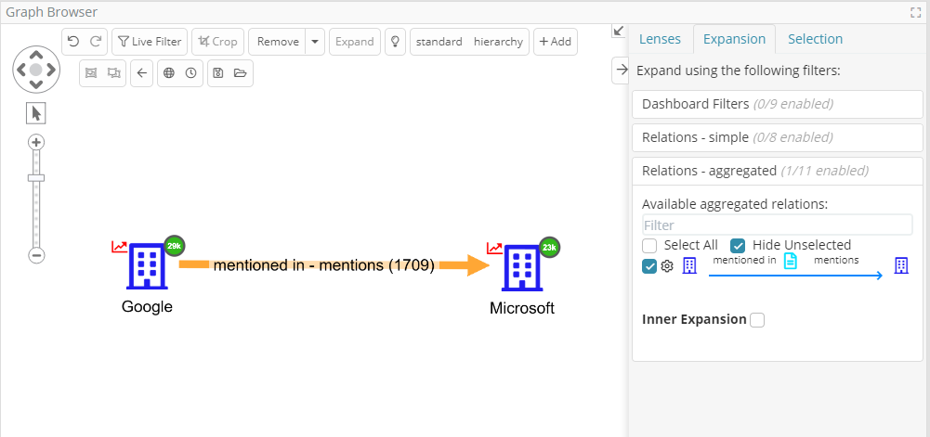Select the Google node

(147, 266)
